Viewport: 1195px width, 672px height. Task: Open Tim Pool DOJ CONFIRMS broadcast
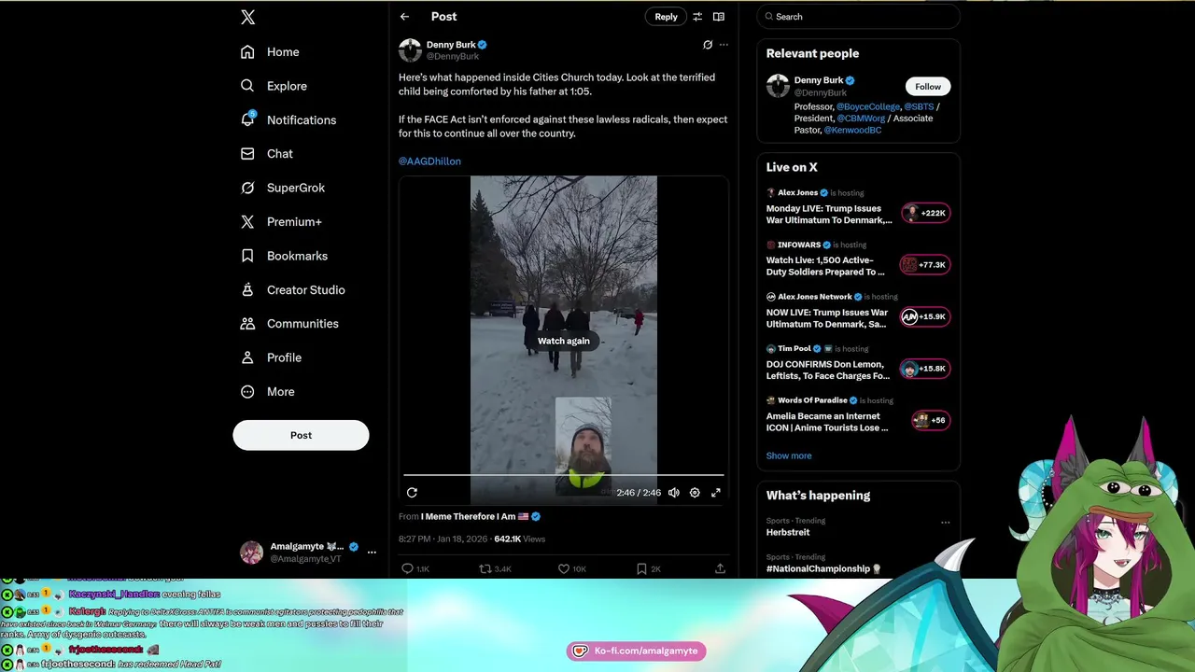coord(858,363)
